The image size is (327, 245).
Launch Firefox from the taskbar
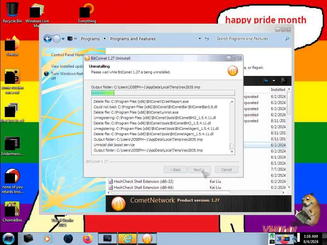point(87,239)
